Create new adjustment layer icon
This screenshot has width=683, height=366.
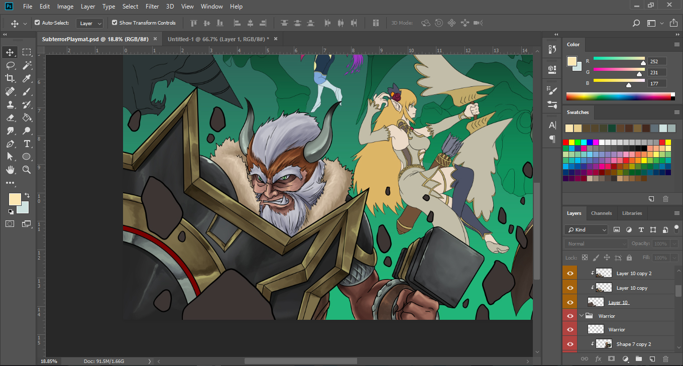(625, 359)
